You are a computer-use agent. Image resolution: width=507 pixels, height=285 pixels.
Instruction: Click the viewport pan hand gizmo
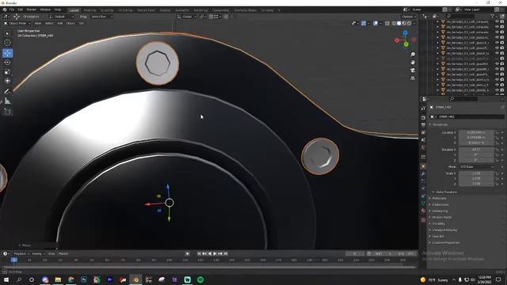pos(413,62)
